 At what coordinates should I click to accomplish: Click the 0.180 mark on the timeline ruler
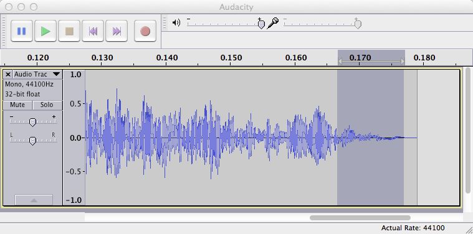click(424, 57)
